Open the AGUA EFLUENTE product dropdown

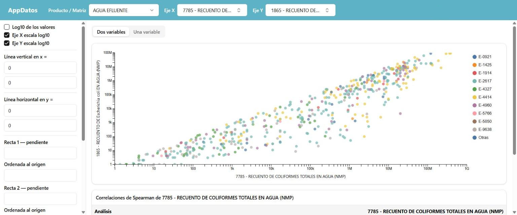(x=124, y=10)
